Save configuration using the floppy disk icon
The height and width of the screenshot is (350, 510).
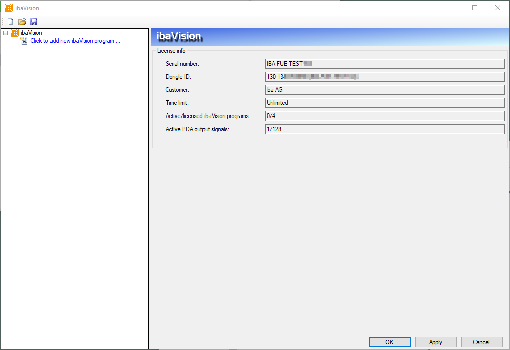(x=34, y=22)
